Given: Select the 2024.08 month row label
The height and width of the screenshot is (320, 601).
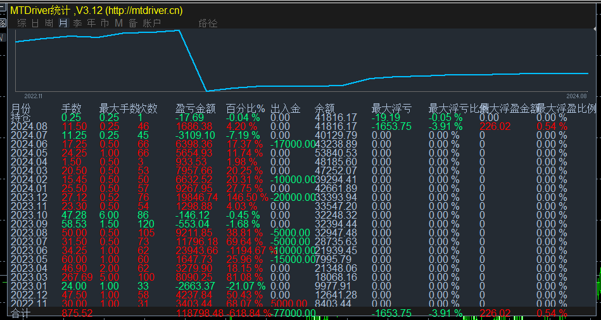Looking at the screenshot, I should pyautogui.click(x=29, y=126).
